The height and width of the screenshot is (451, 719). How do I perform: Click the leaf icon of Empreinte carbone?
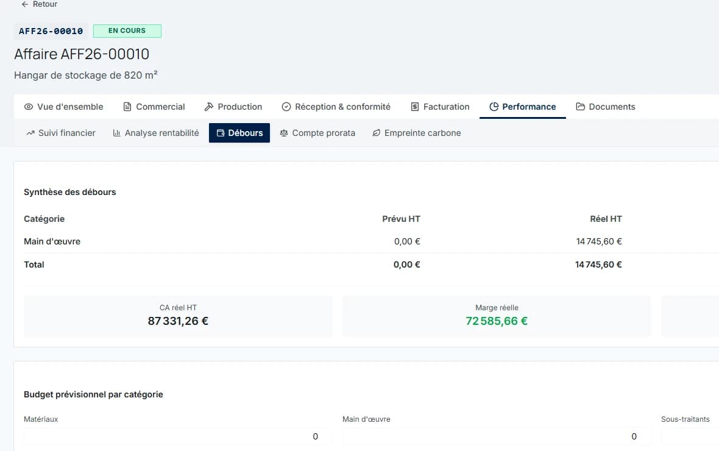(376, 133)
